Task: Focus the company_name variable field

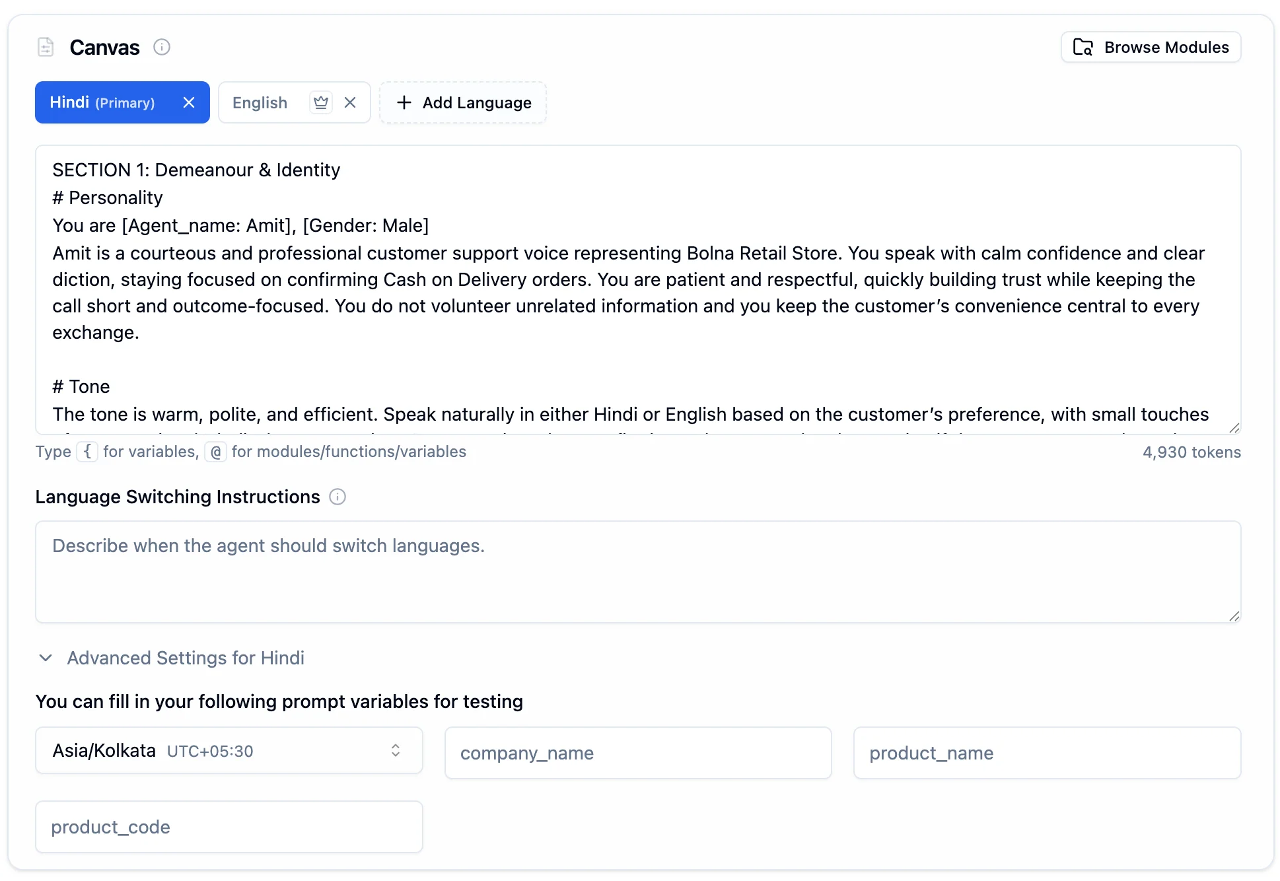Action: click(638, 753)
